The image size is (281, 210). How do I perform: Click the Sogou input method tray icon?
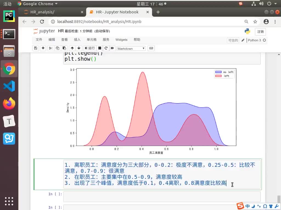point(240,4)
